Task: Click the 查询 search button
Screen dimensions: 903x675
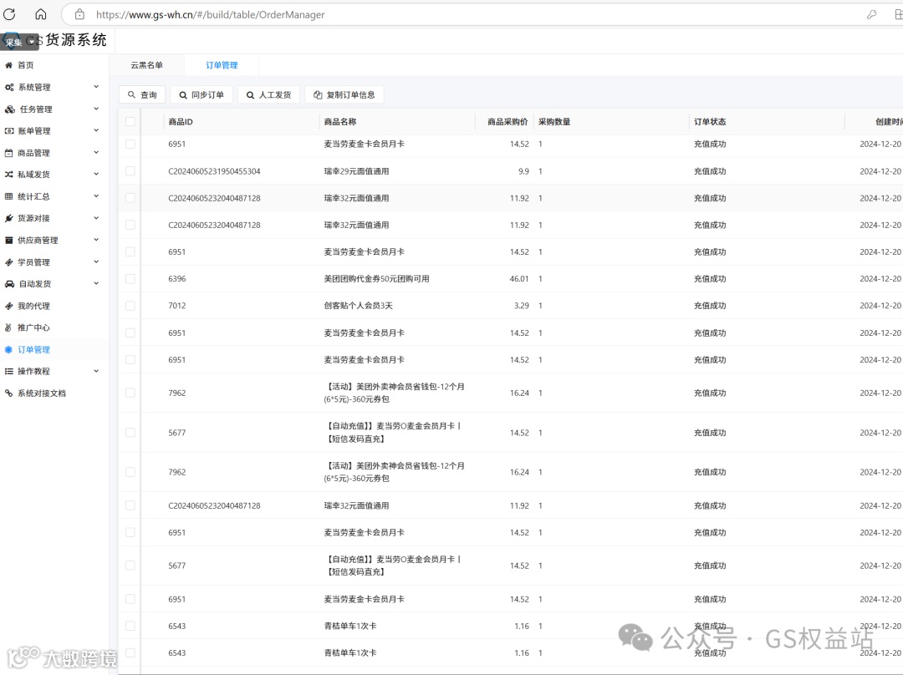Action: (x=142, y=95)
